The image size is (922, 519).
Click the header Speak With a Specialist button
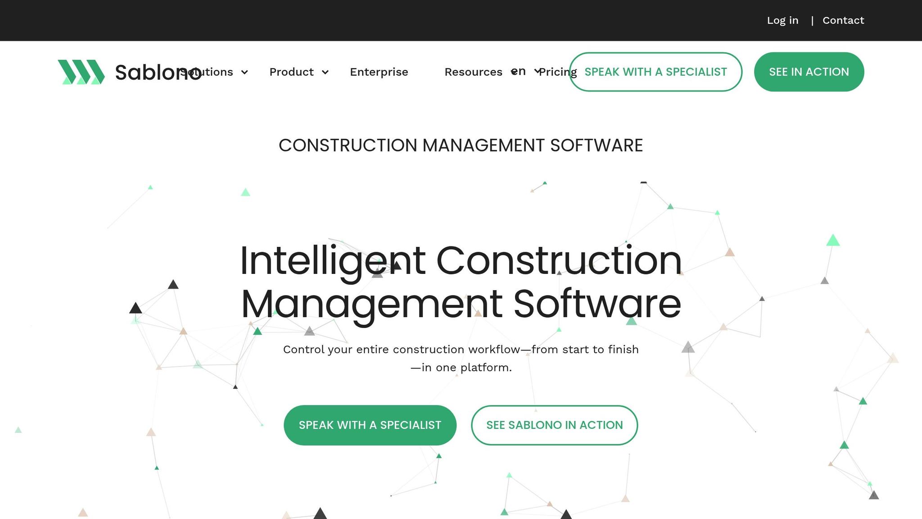(x=655, y=72)
